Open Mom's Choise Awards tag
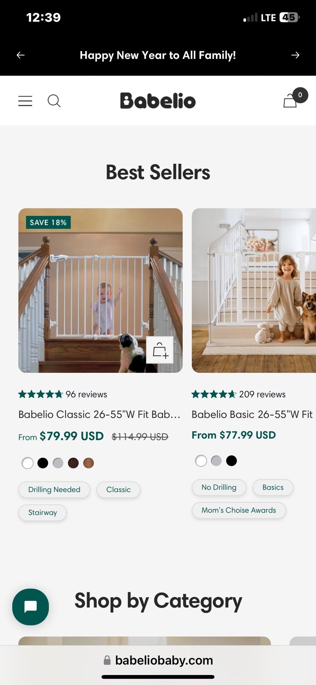 coord(239,510)
